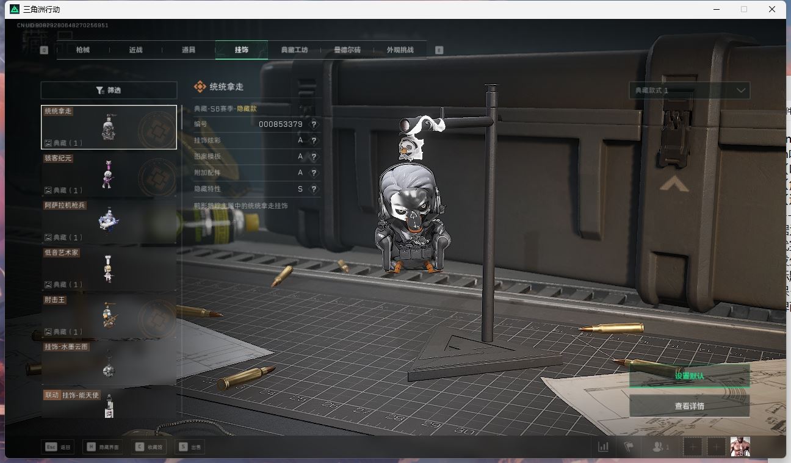Open the 筛选 filter button
This screenshot has width=791, height=463.
109,90
